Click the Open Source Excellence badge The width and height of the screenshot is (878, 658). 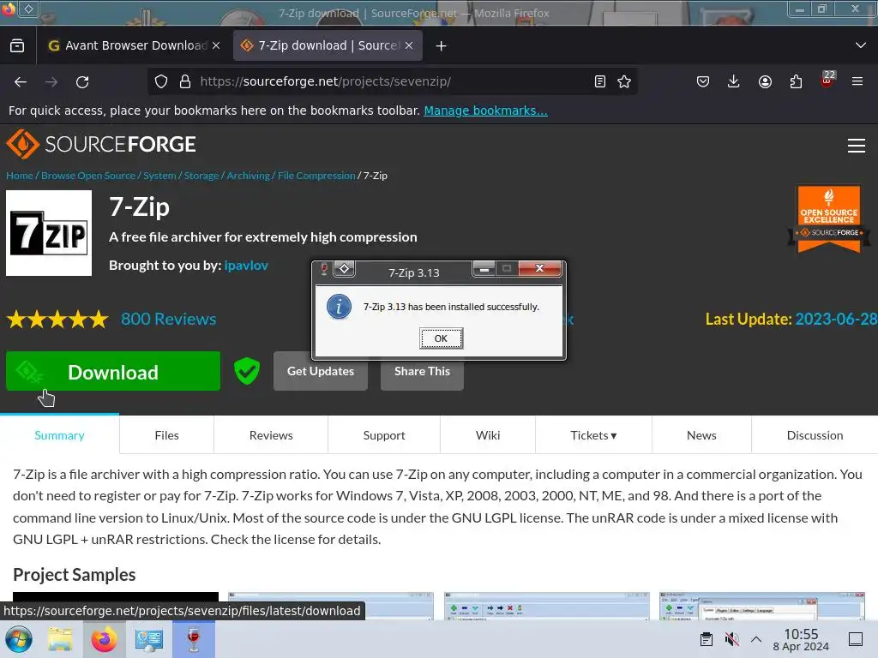pos(829,219)
